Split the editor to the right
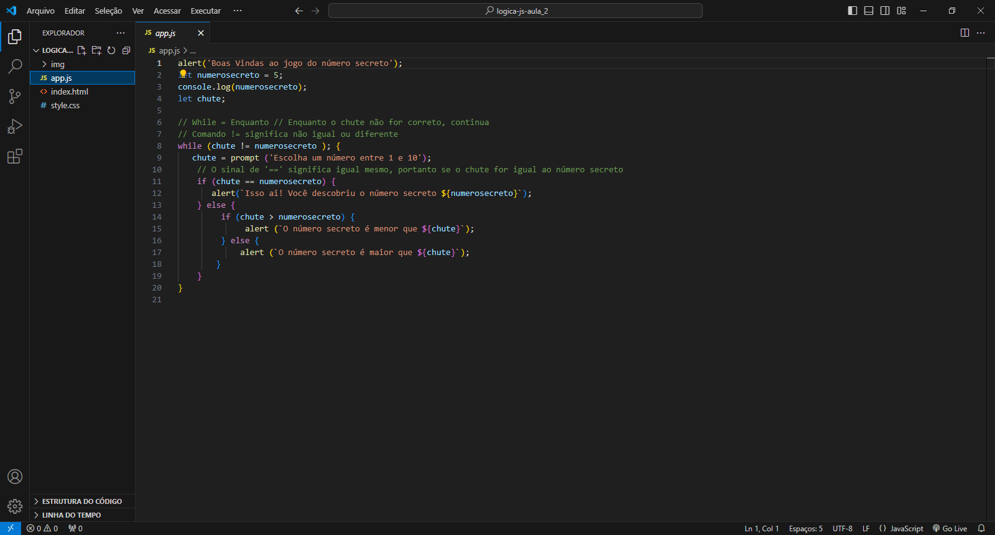The height and width of the screenshot is (535, 995). pos(965,33)
